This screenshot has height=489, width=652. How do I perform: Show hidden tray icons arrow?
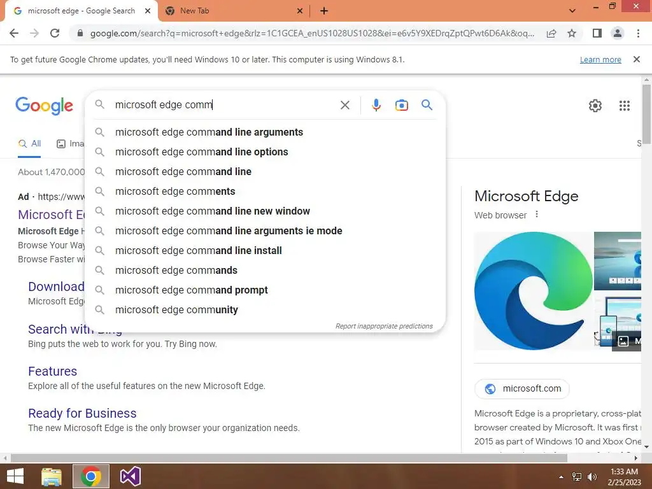[x=561, y=477]
